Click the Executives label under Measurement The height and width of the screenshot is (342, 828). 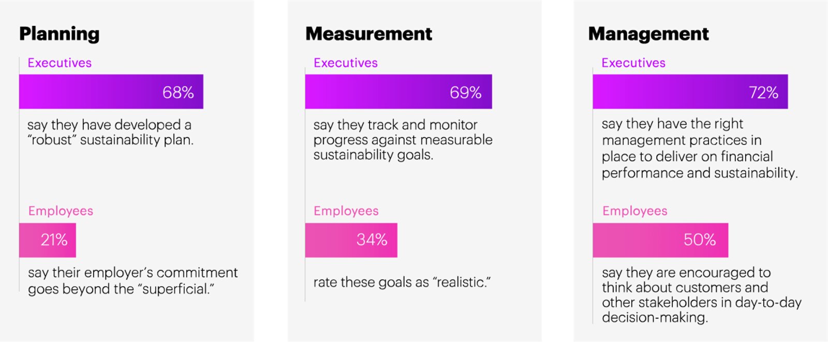point(346,63)
